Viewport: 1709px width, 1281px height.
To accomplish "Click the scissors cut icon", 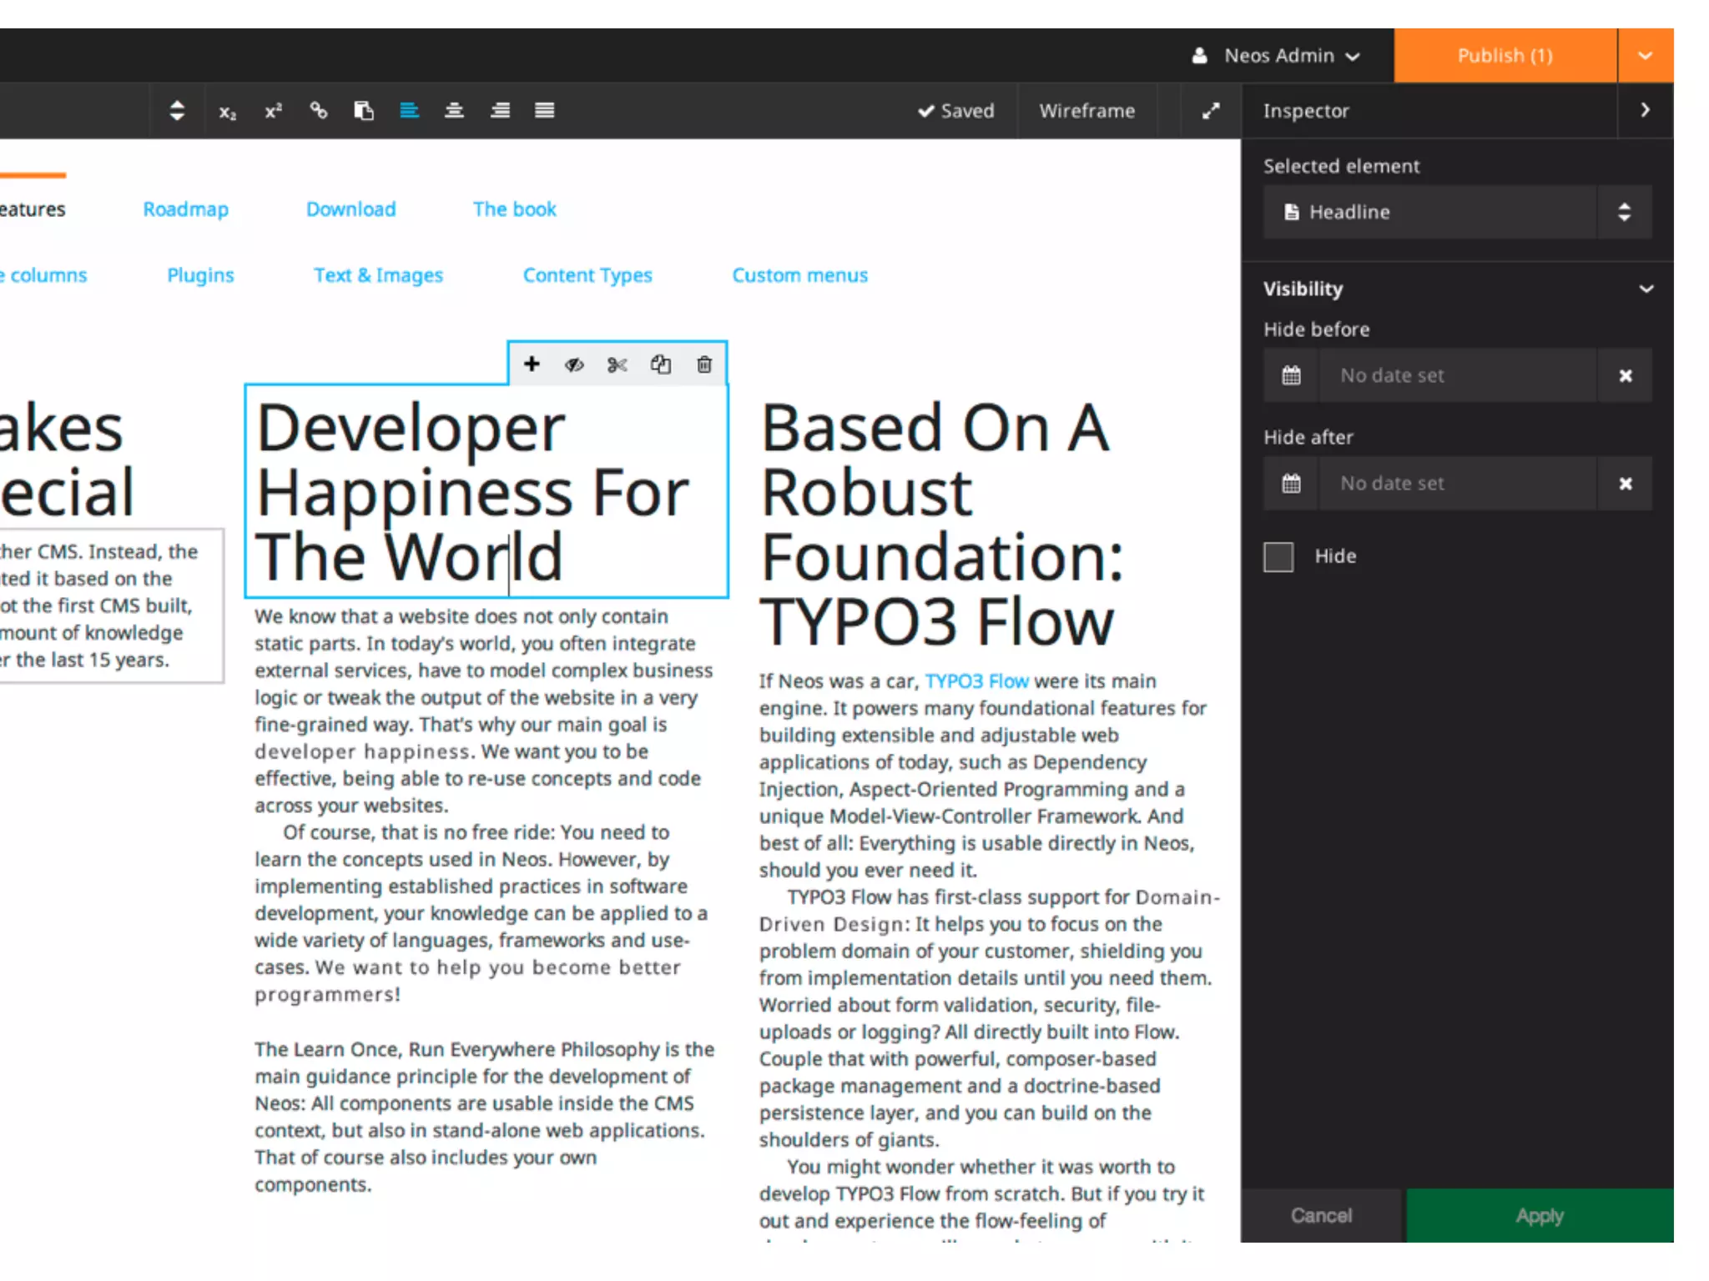I will (x=618, y=364).
